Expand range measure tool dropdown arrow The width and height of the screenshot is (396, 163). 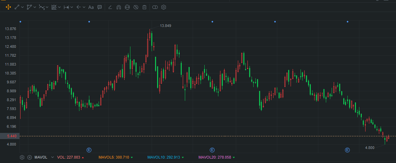[x=72, y=7]
